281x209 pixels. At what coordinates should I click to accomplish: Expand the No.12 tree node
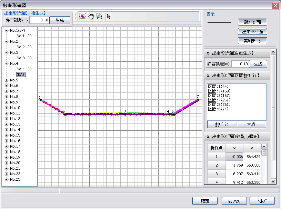tap(6, 119)
